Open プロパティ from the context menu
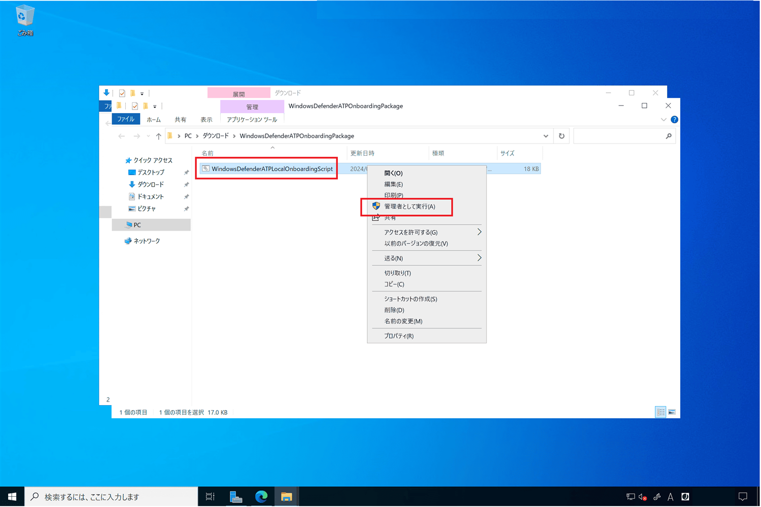The image size is (761, 507). (x=427, y=336)
